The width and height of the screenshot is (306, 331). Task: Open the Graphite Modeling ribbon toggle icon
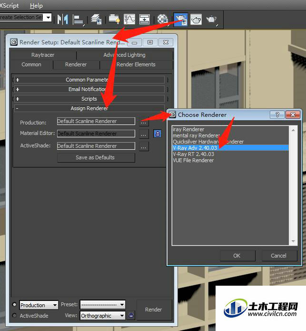point(114,19)
